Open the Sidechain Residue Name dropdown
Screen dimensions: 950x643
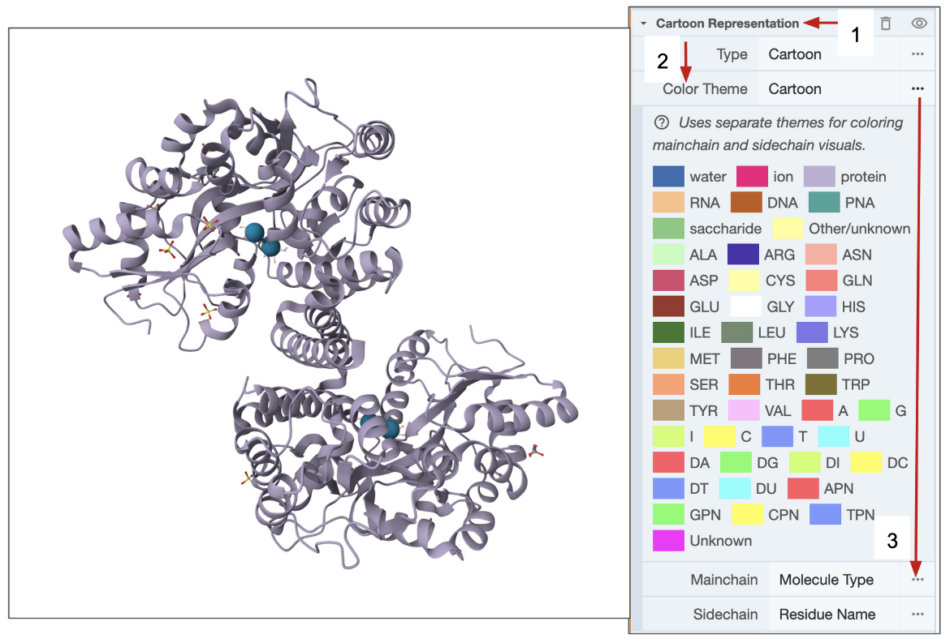pos(833,614)
